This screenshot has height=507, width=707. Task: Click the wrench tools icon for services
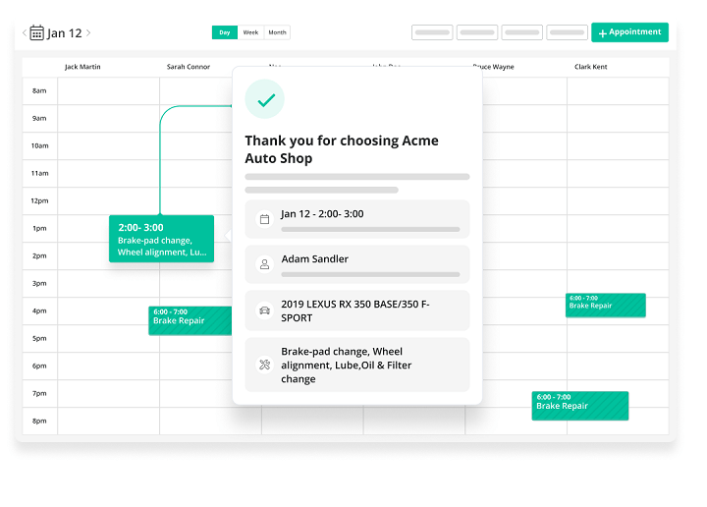[x=264, y=365]
